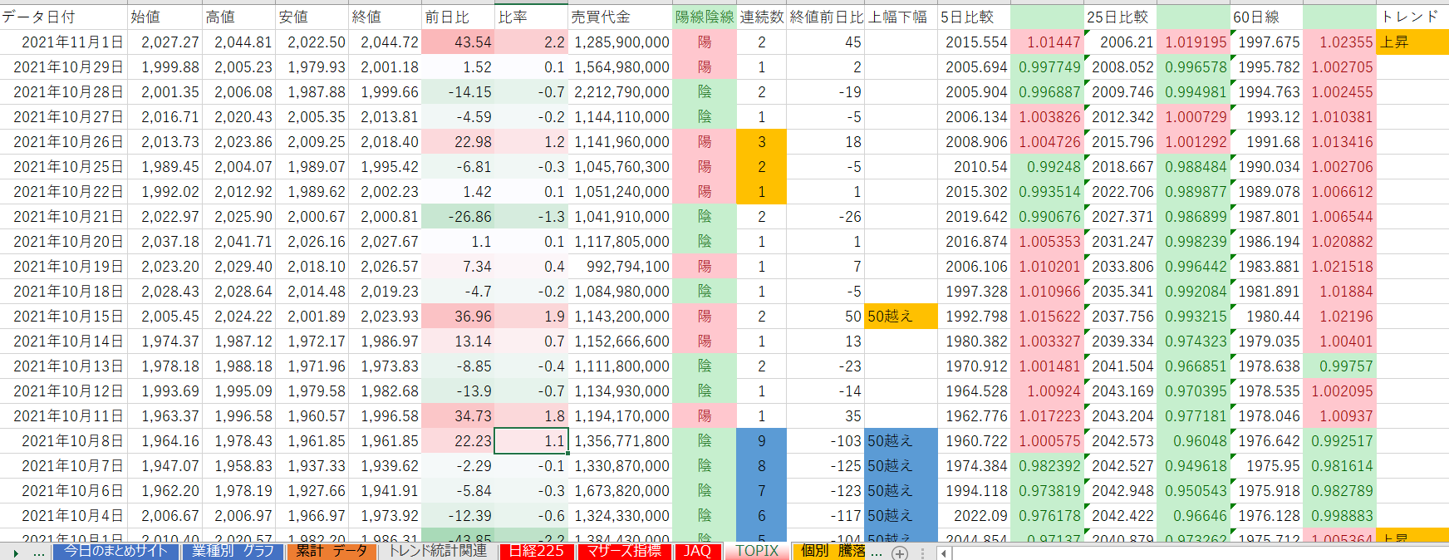Go to the JAQ sheet tab
The width and height of the screenshot is (1449, 560).
click(x=697, y=551)
